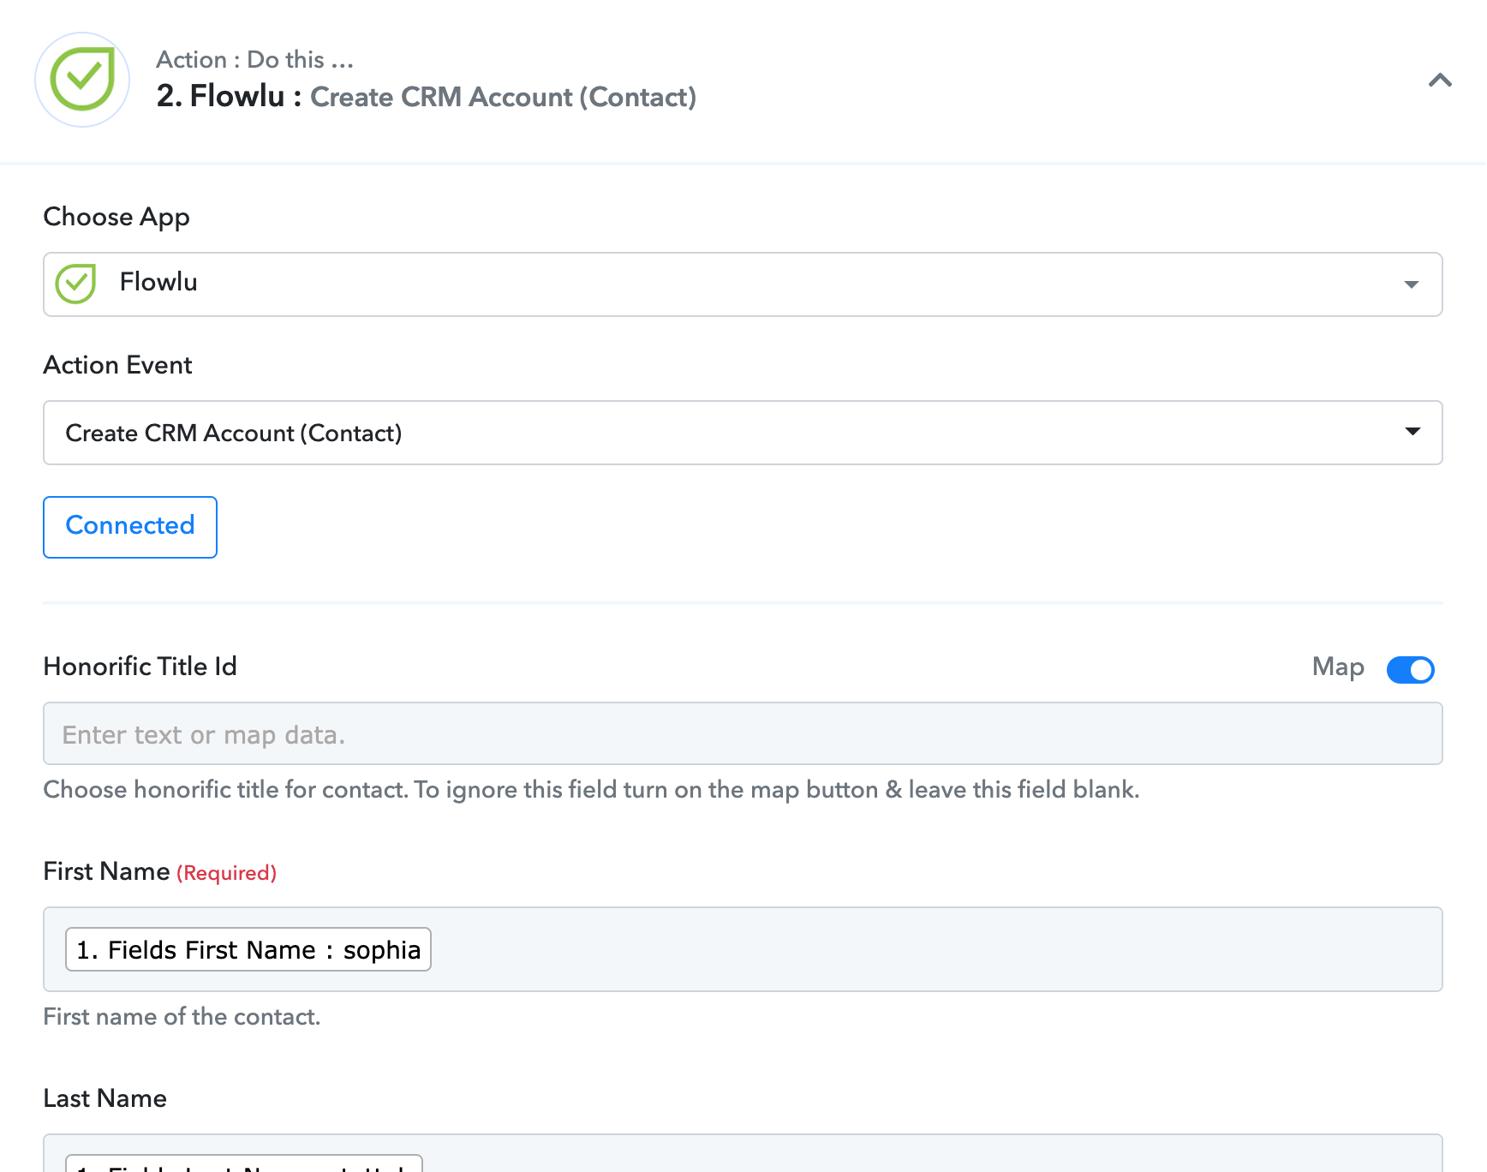Click the Connected button
The image size is (1487, 1172).
coord(130,527)
